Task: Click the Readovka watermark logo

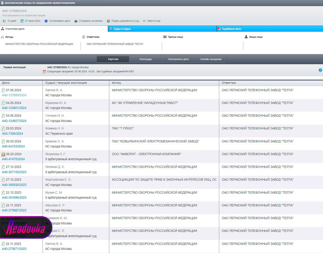Action: (x=26, y=227)
